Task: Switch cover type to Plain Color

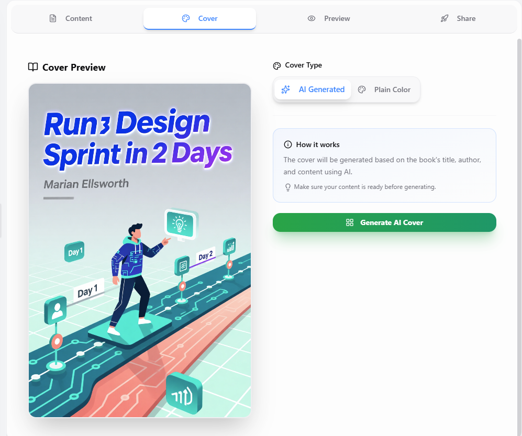Action: [x=385, y=90]
